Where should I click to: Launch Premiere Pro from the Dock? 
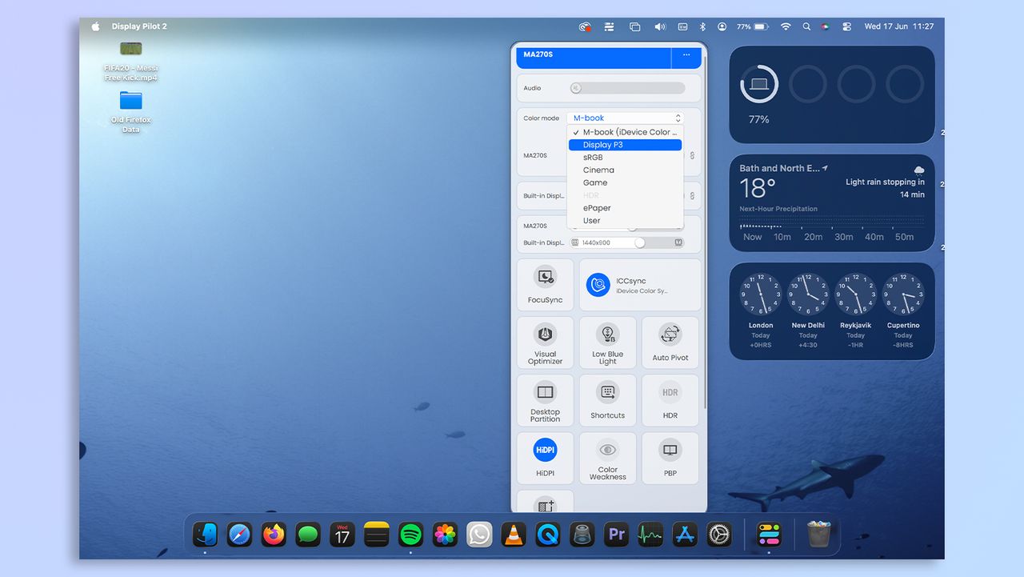coord(616,534)
